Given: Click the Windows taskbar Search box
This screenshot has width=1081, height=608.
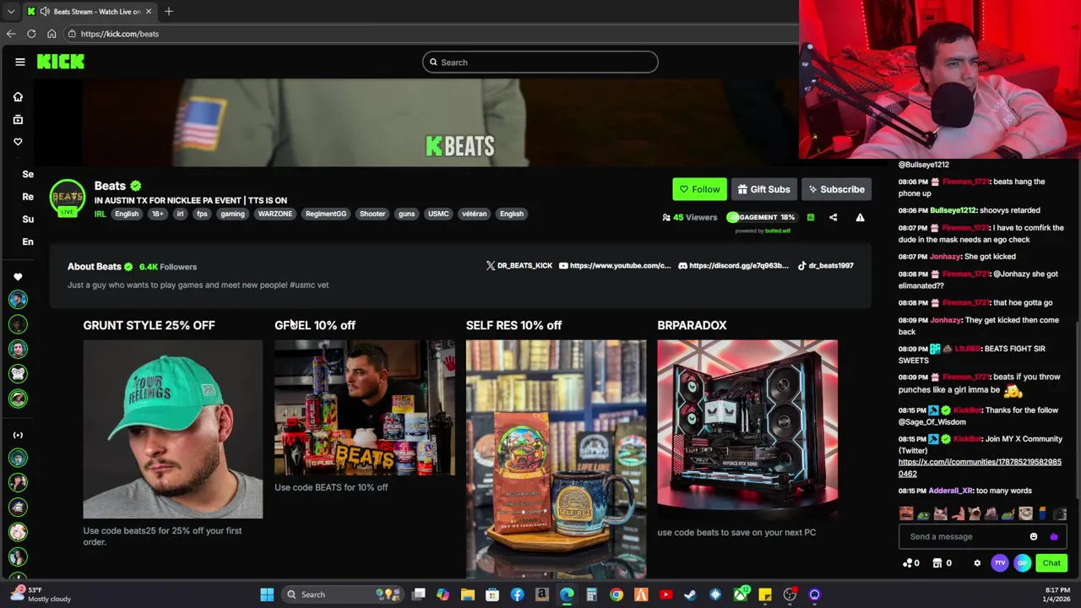Looking at the screenshot, I should [x=342, y=594].
